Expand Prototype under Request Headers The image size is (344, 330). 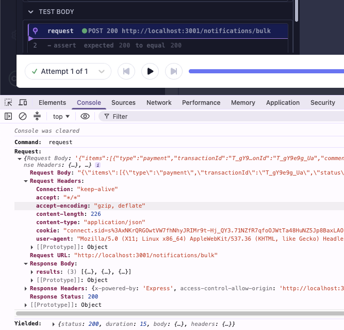[x=32, y=247]
